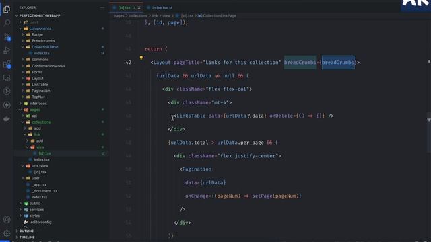Open the Search view in the activity bar

tap(7, 22)
